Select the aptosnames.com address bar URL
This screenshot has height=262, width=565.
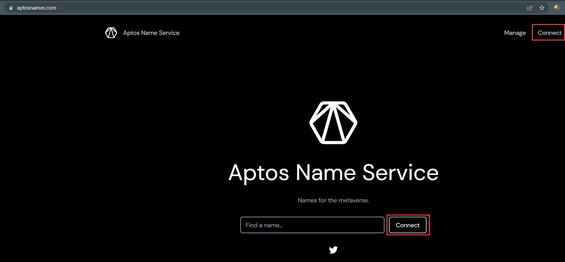pyautogui.click(x=36, y=8)
